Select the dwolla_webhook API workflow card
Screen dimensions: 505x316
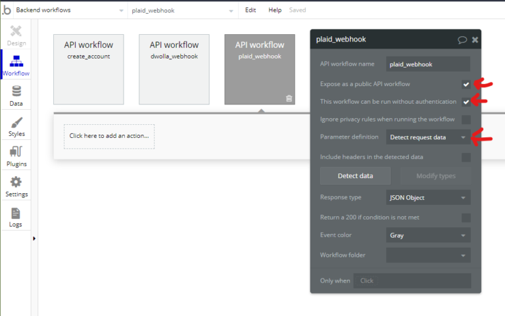(x=174, y=70)
